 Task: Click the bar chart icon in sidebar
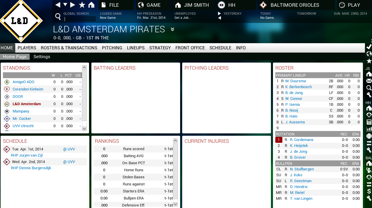coord(369,129)
